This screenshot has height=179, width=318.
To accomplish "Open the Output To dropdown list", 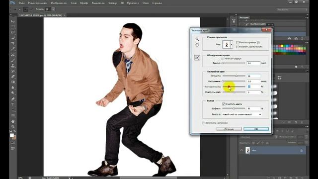I will click(x=241, y=114).
